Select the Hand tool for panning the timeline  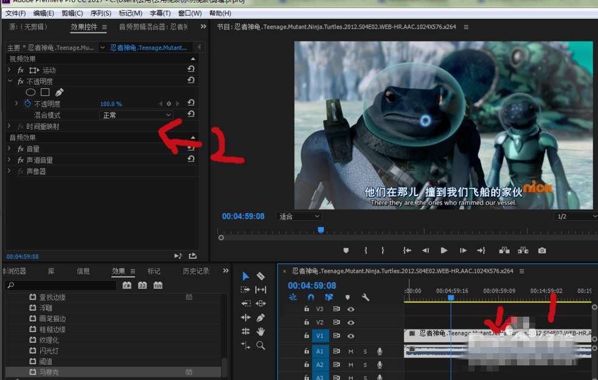coord(262,331)
